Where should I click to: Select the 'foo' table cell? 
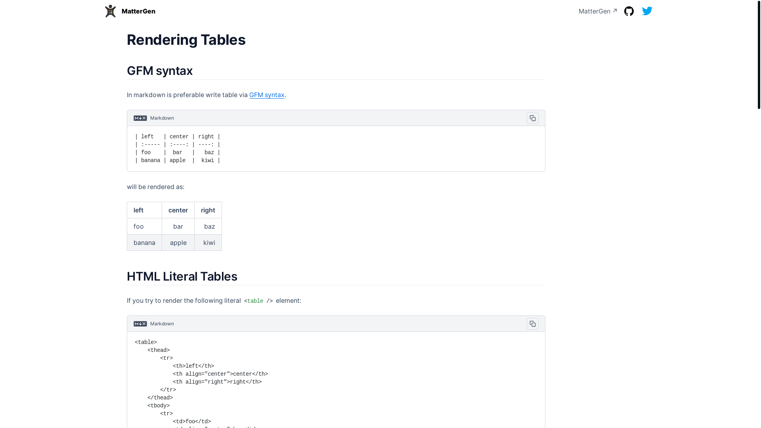coord(144,226)
